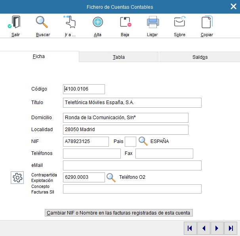Screen dimensions: 240x236
Task: Look up the Contrapartida account with the magnifier
Action: click(111, 177)
